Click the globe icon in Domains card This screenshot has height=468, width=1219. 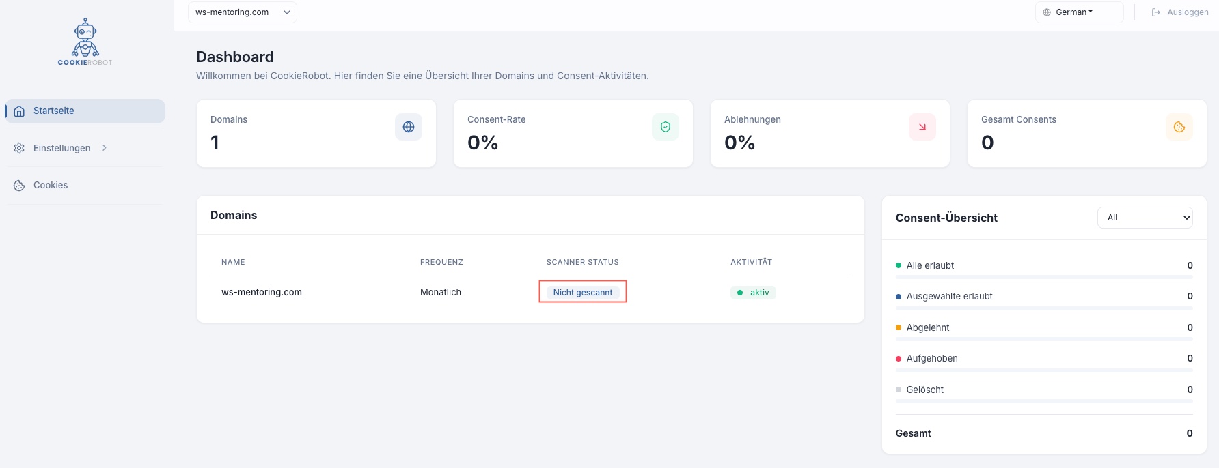tap(409, 127)
